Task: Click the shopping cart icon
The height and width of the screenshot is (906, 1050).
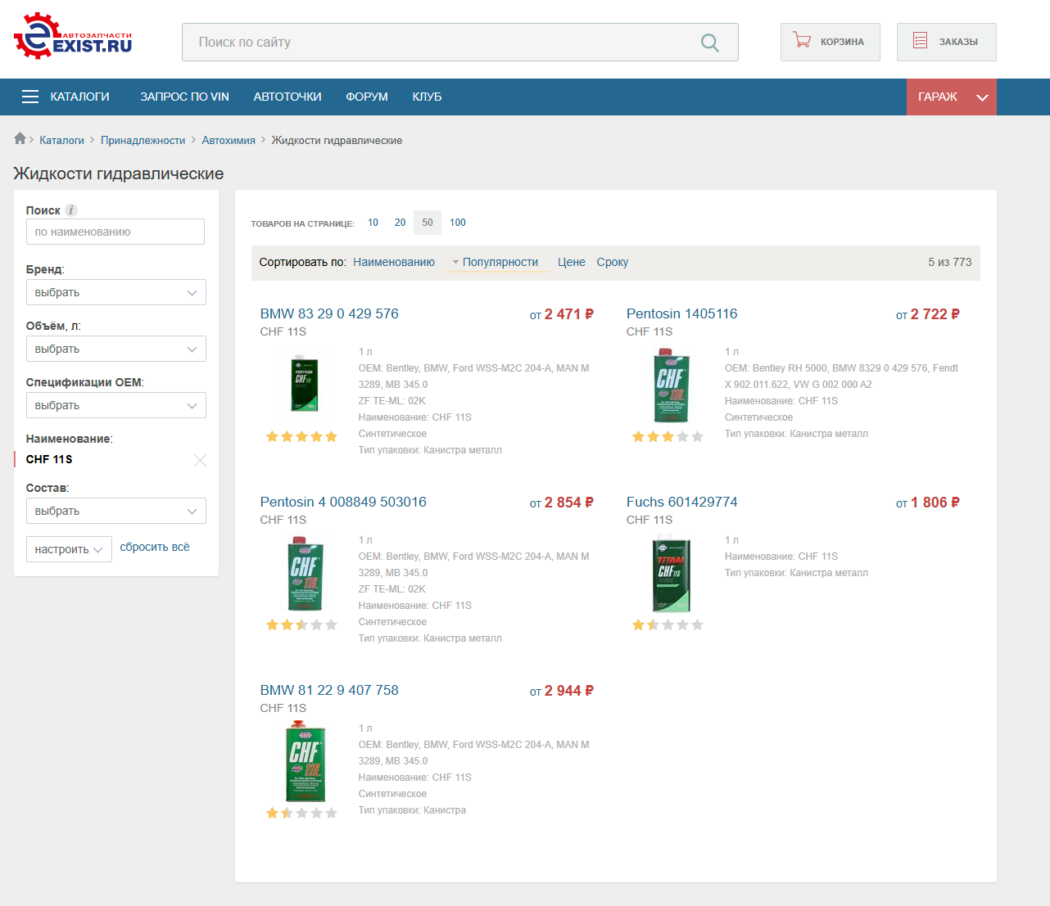Action: tap(803, 41)
